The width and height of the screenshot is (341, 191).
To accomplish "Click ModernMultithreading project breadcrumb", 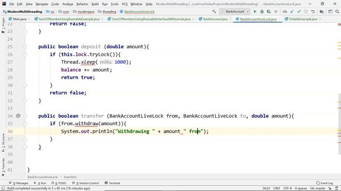I will [22, 12].
